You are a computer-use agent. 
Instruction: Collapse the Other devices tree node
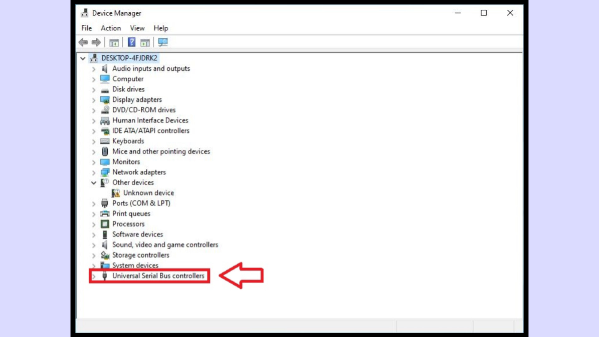93,182
